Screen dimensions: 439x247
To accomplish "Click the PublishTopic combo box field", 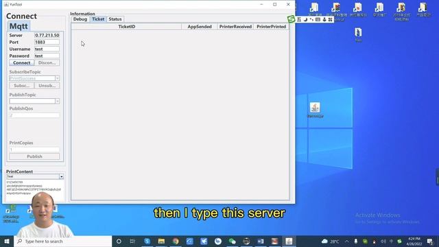I will pos(32,101).
